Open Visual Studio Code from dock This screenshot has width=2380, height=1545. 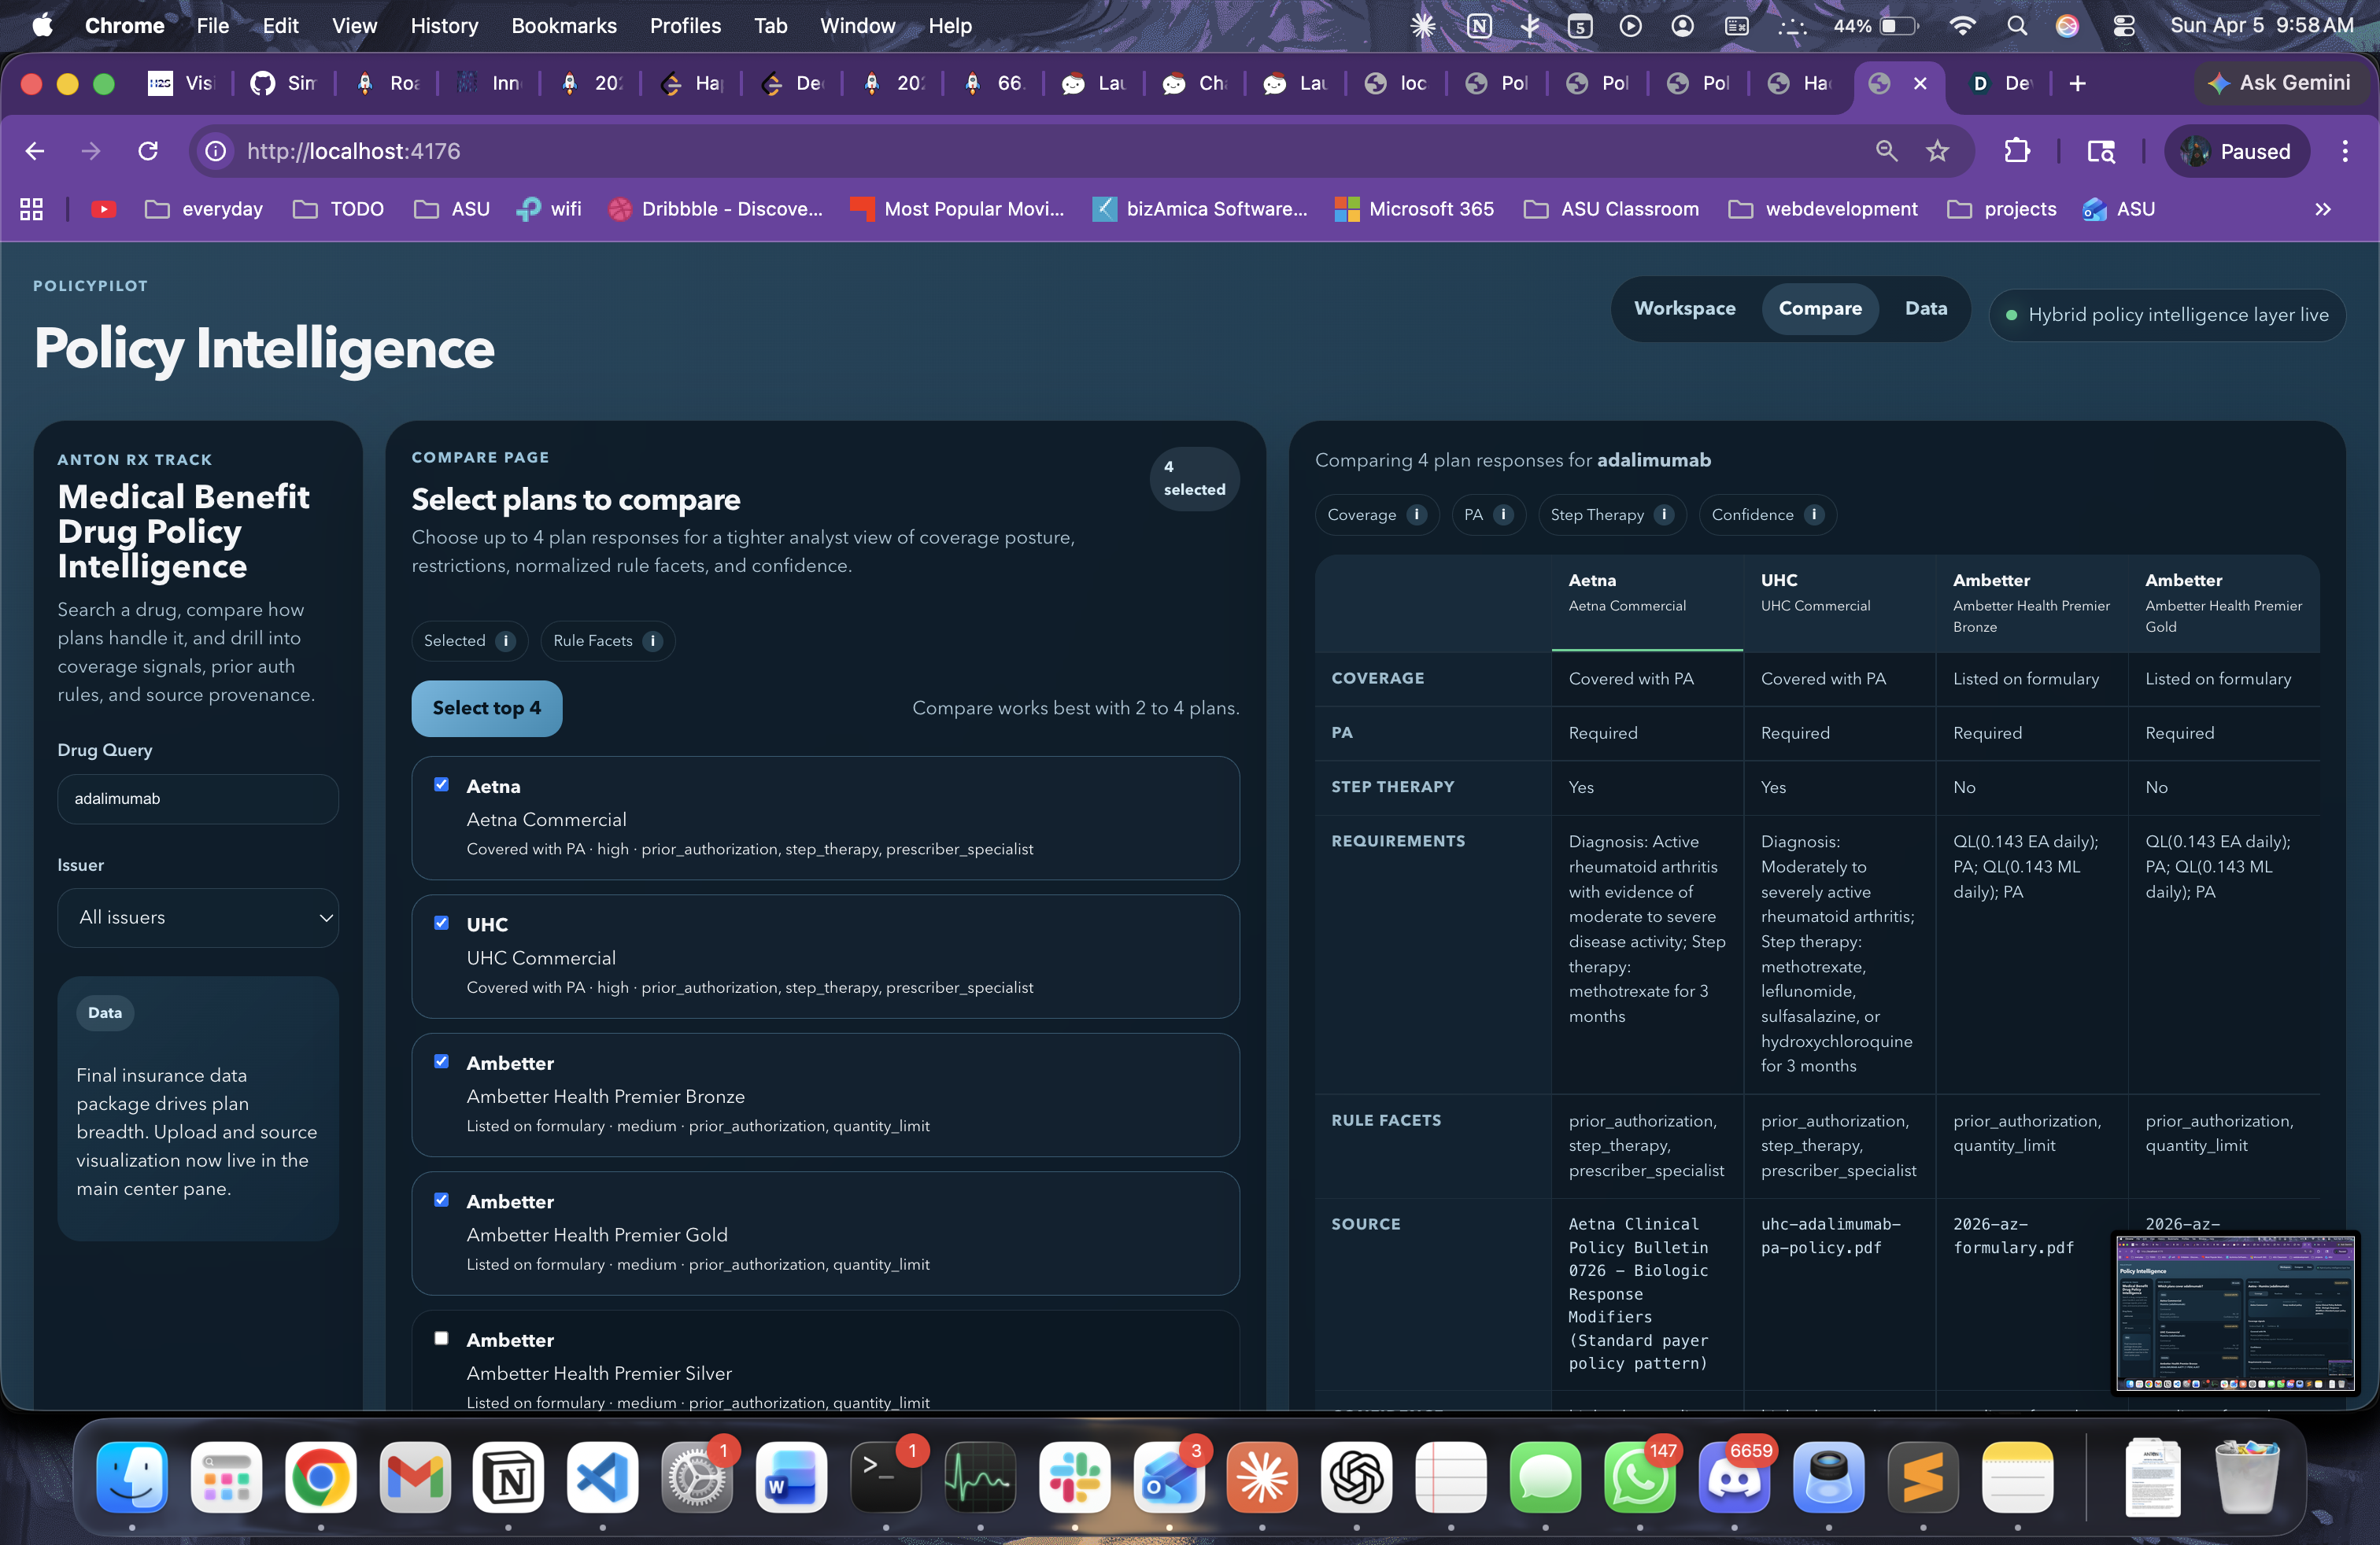602,1476
